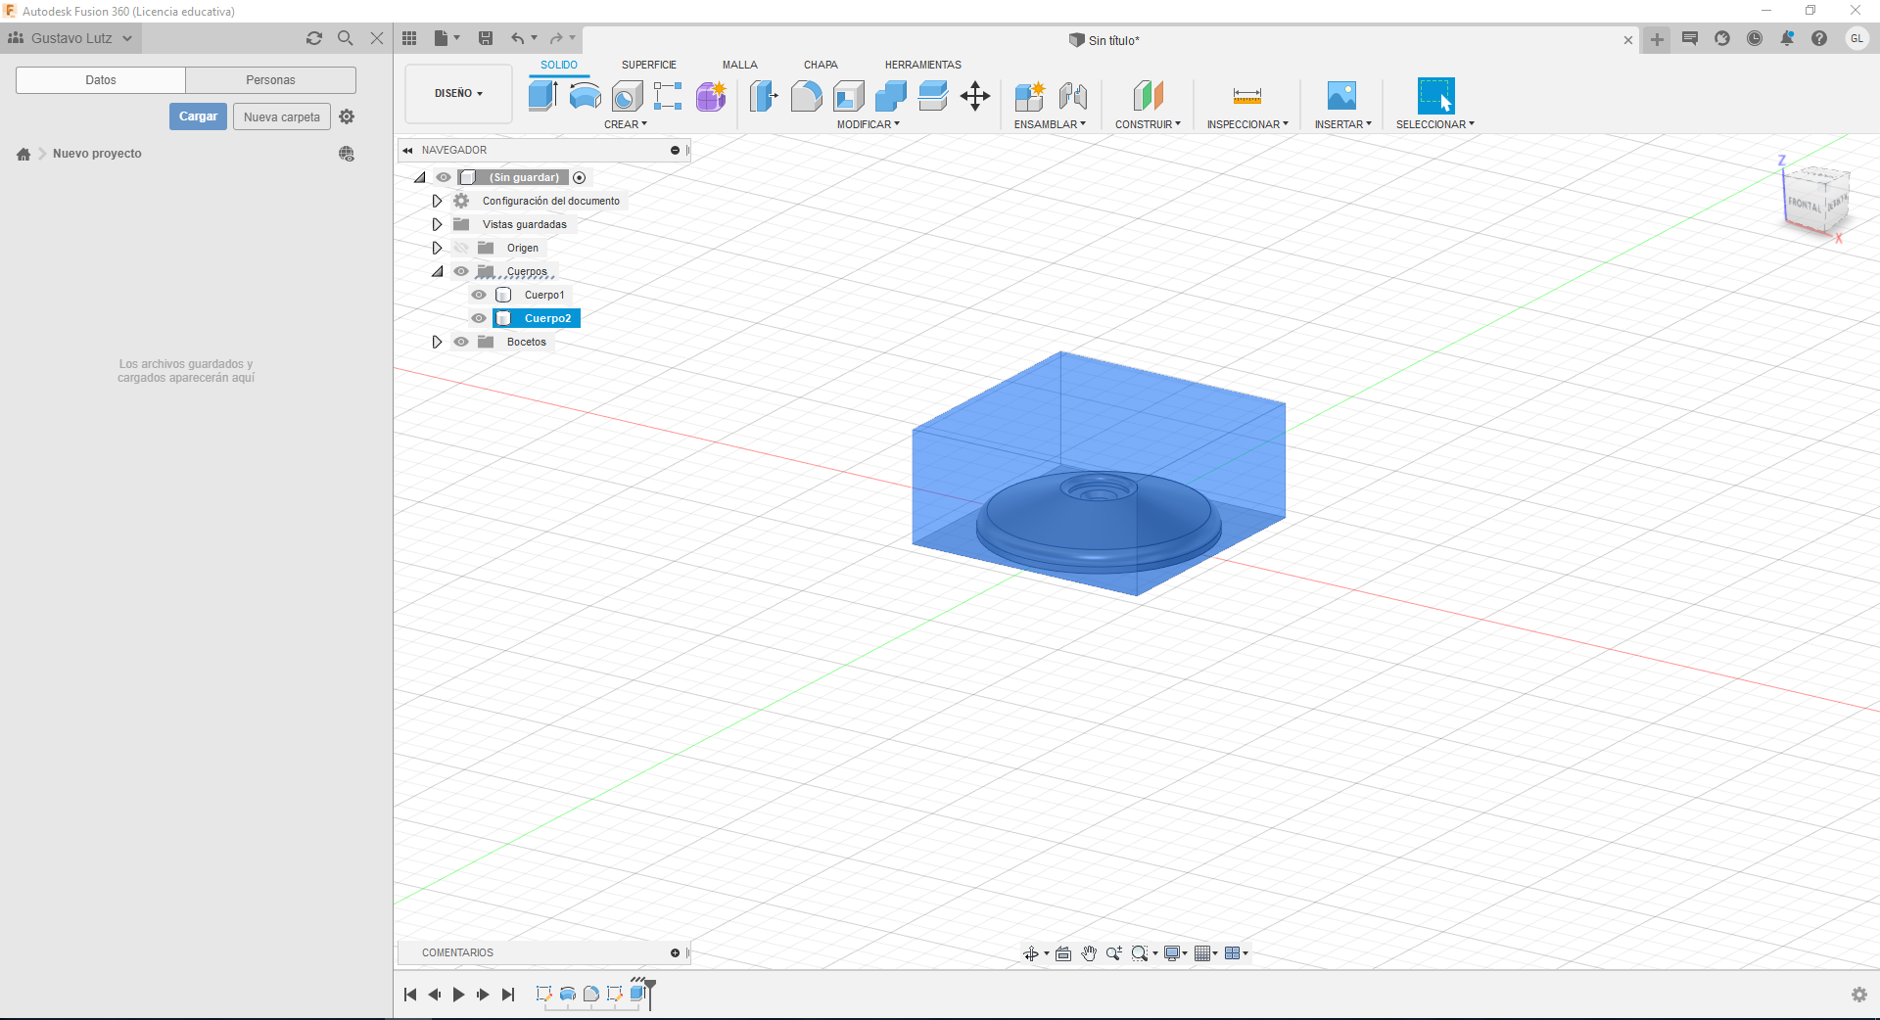Select the Measure tool icon
The height and width of the screenshot is (1020, 1880).
[1246, 96]
